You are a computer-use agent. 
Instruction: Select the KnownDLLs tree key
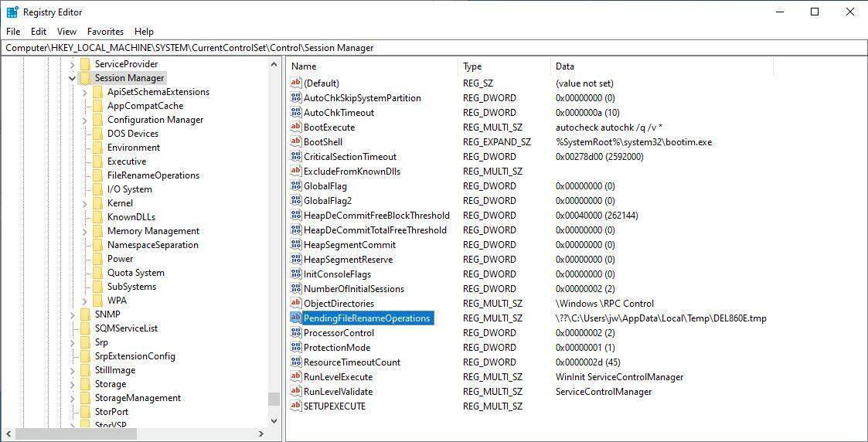tap(131, 217)
